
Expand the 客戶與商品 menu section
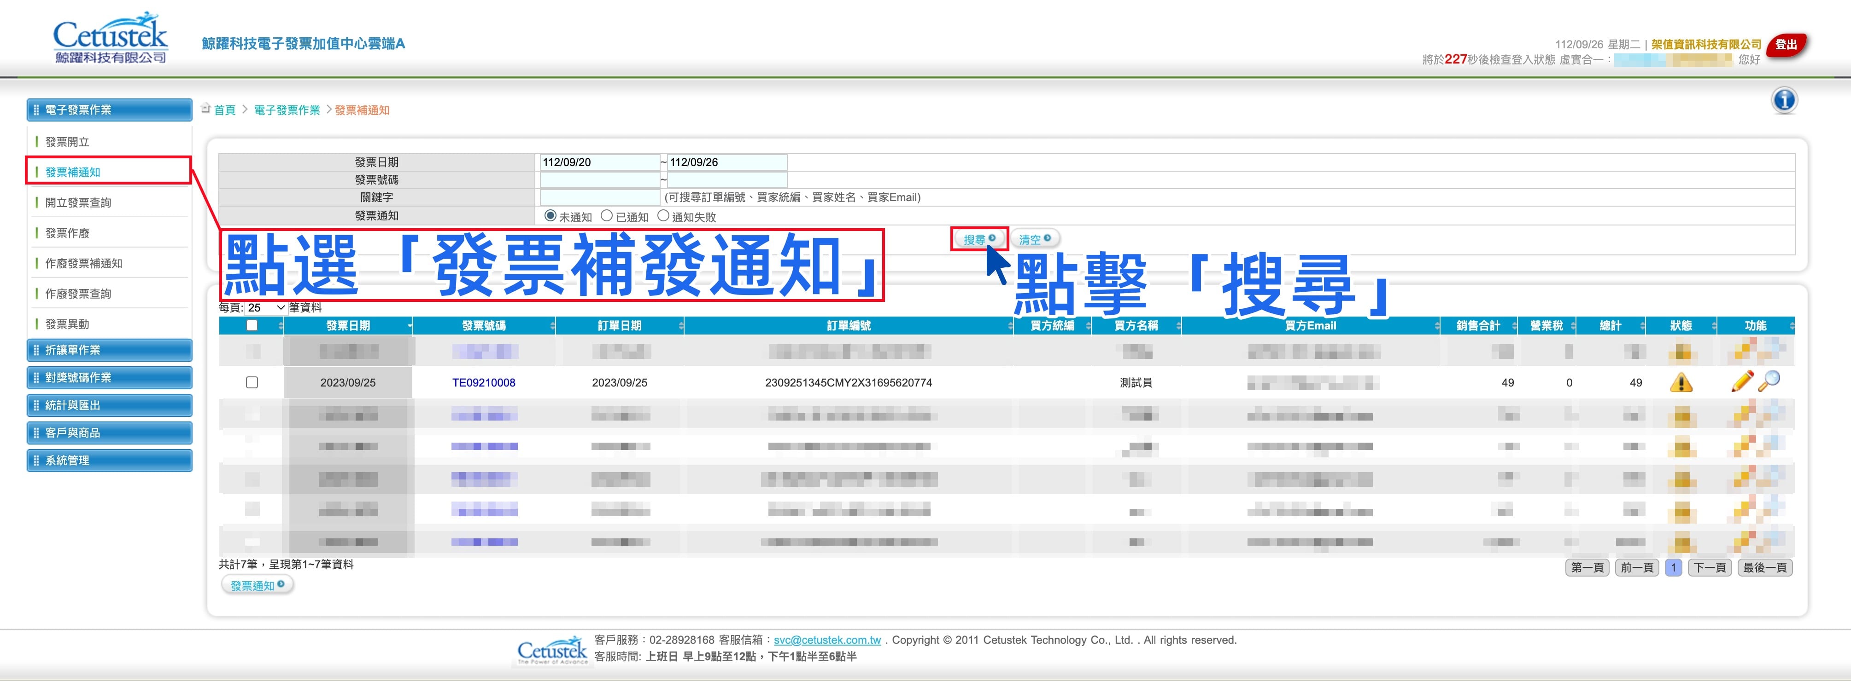tap(109, 433)
